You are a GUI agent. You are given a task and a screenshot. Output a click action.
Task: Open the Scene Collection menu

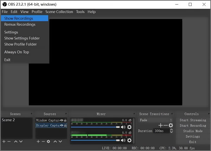tap(59, 12)
